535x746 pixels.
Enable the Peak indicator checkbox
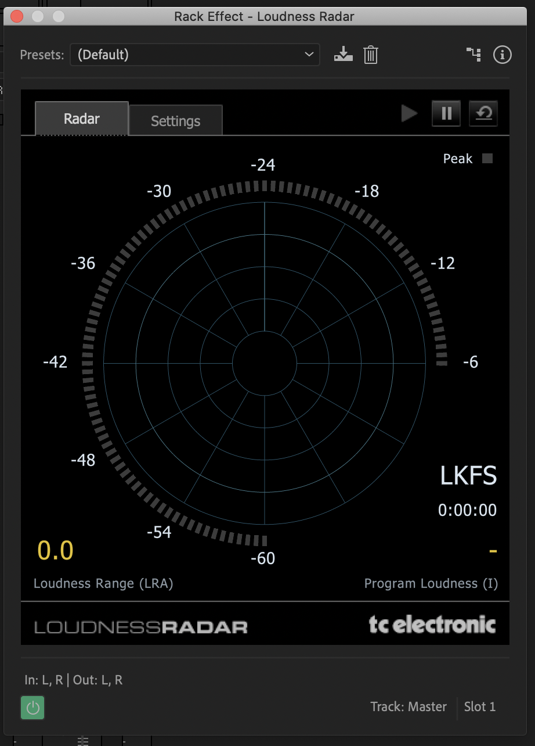tap(487, 158)
